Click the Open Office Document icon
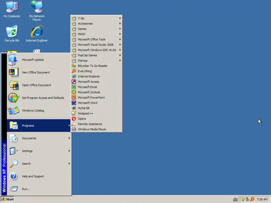The image size is (271, 203). point(14,85)
